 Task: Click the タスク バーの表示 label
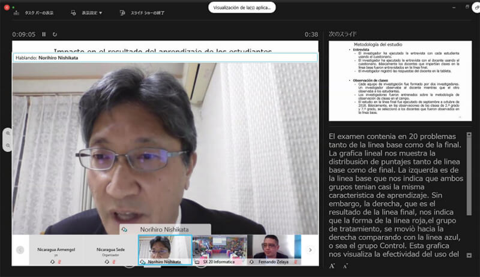[39, 13]
